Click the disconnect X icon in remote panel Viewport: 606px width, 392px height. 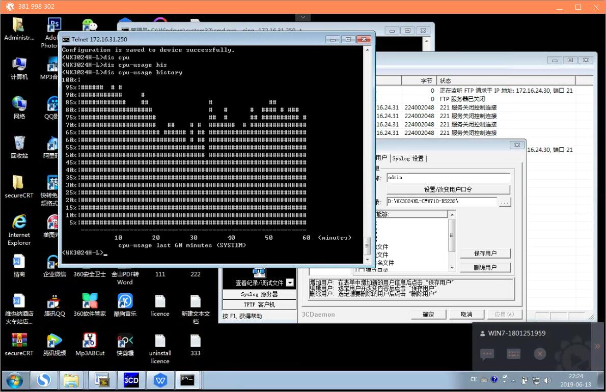point(540,353)
